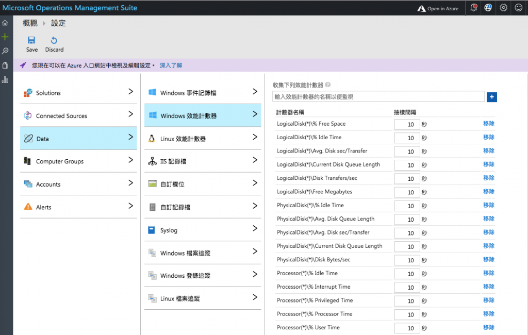This screenshot has width=528, height=335.
Task: Click the solutions gallery bag icon
Action: pyautogui.click(x=5, y=65)
